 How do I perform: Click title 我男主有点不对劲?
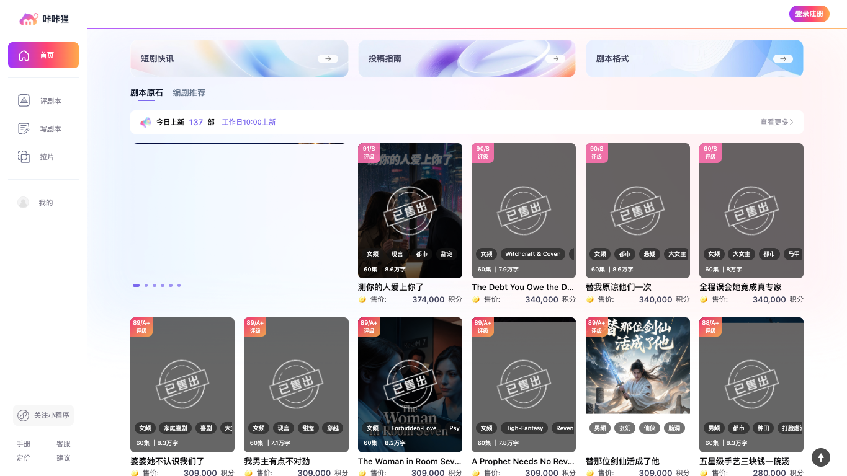[x=277, y=461]
